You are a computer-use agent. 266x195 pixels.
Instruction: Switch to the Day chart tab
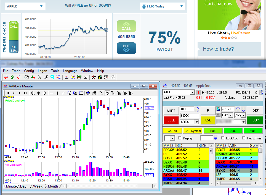(x=23, y=186)
